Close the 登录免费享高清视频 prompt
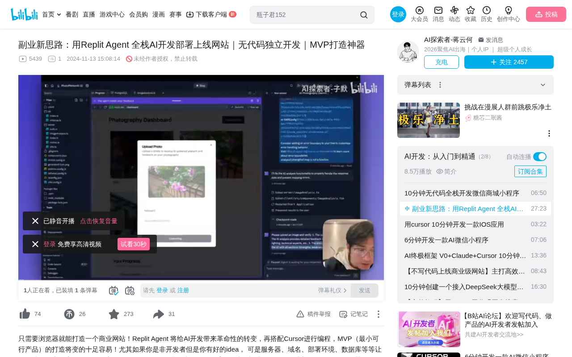572x357 pixels. [35, 244]
